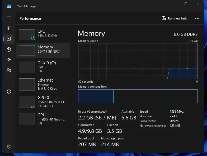
Task: Click the Form factor DIMM value
Action: (x=174, y=121)
